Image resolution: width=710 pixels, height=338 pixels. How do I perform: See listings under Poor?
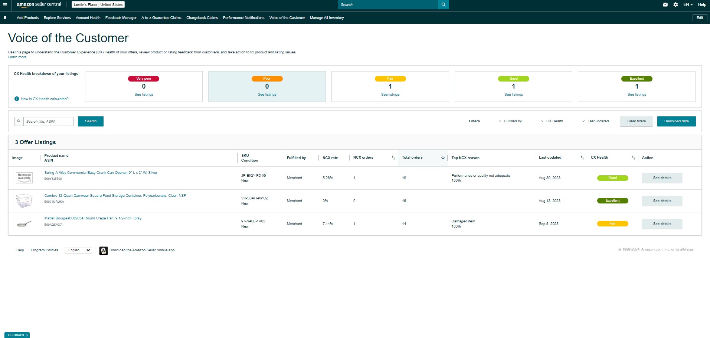pyautogui.click(x=267, y=95)
